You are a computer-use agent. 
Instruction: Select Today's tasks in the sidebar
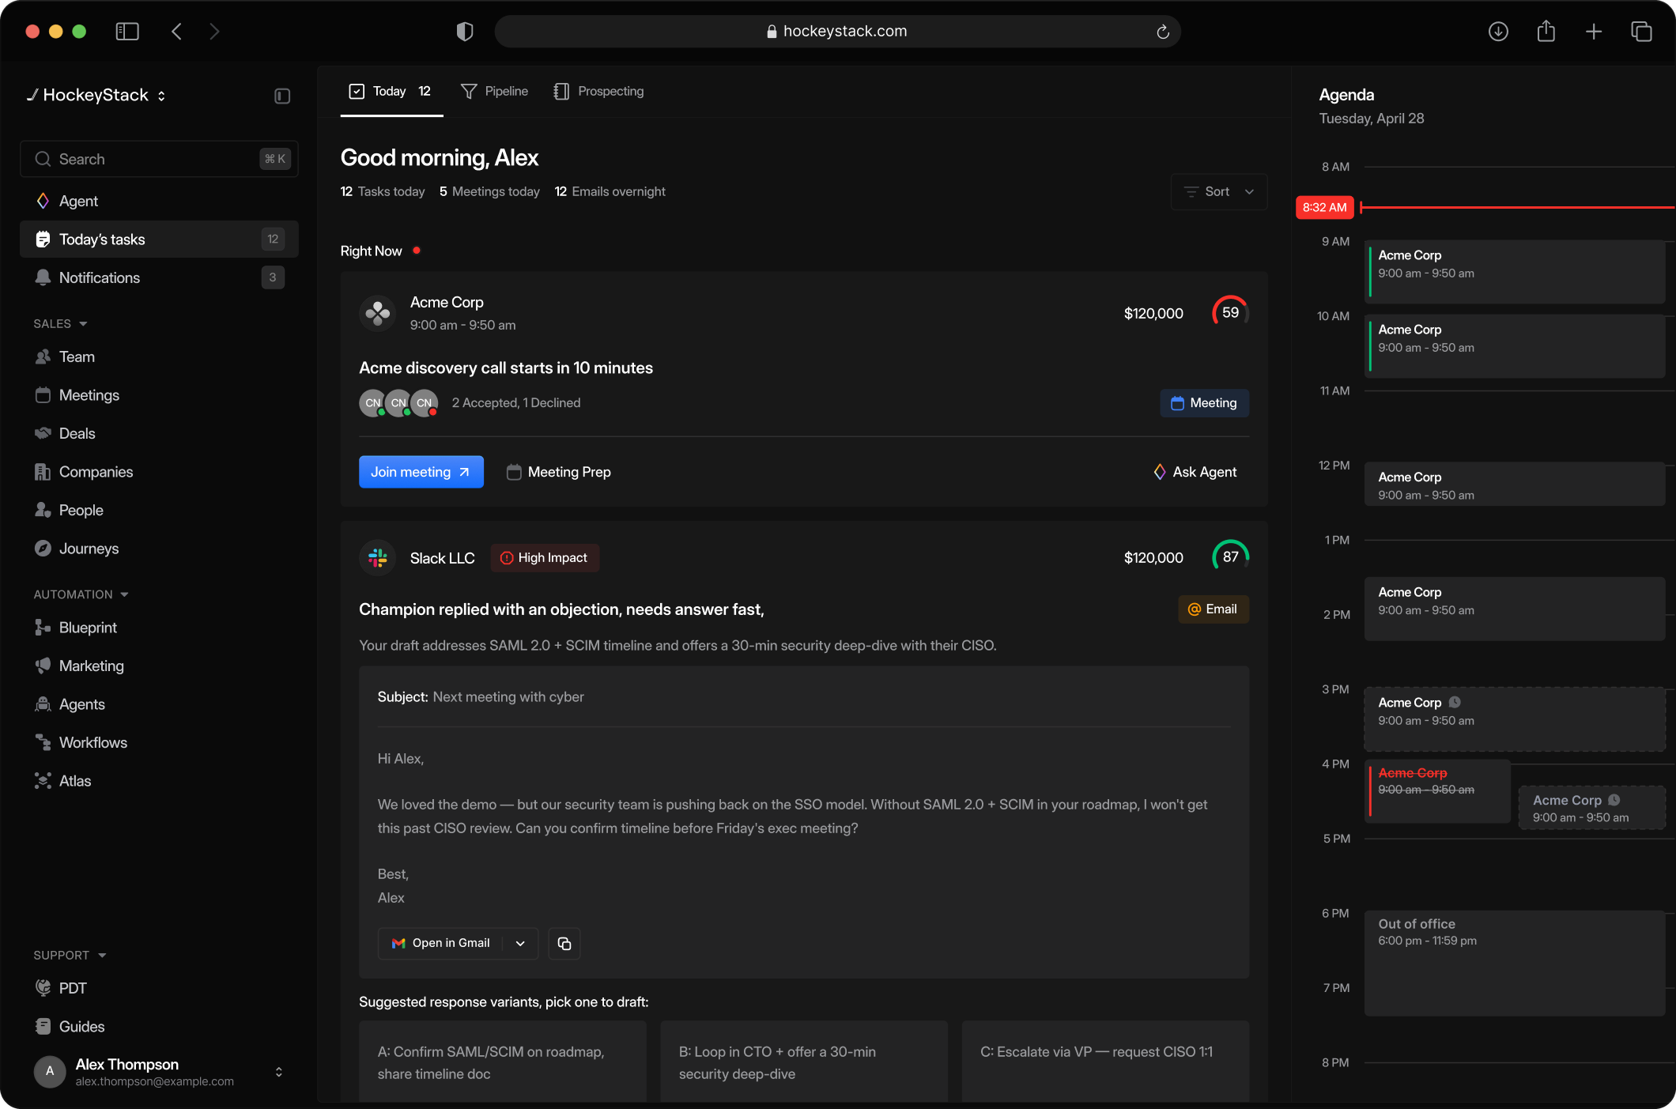[x=159, y=240]
